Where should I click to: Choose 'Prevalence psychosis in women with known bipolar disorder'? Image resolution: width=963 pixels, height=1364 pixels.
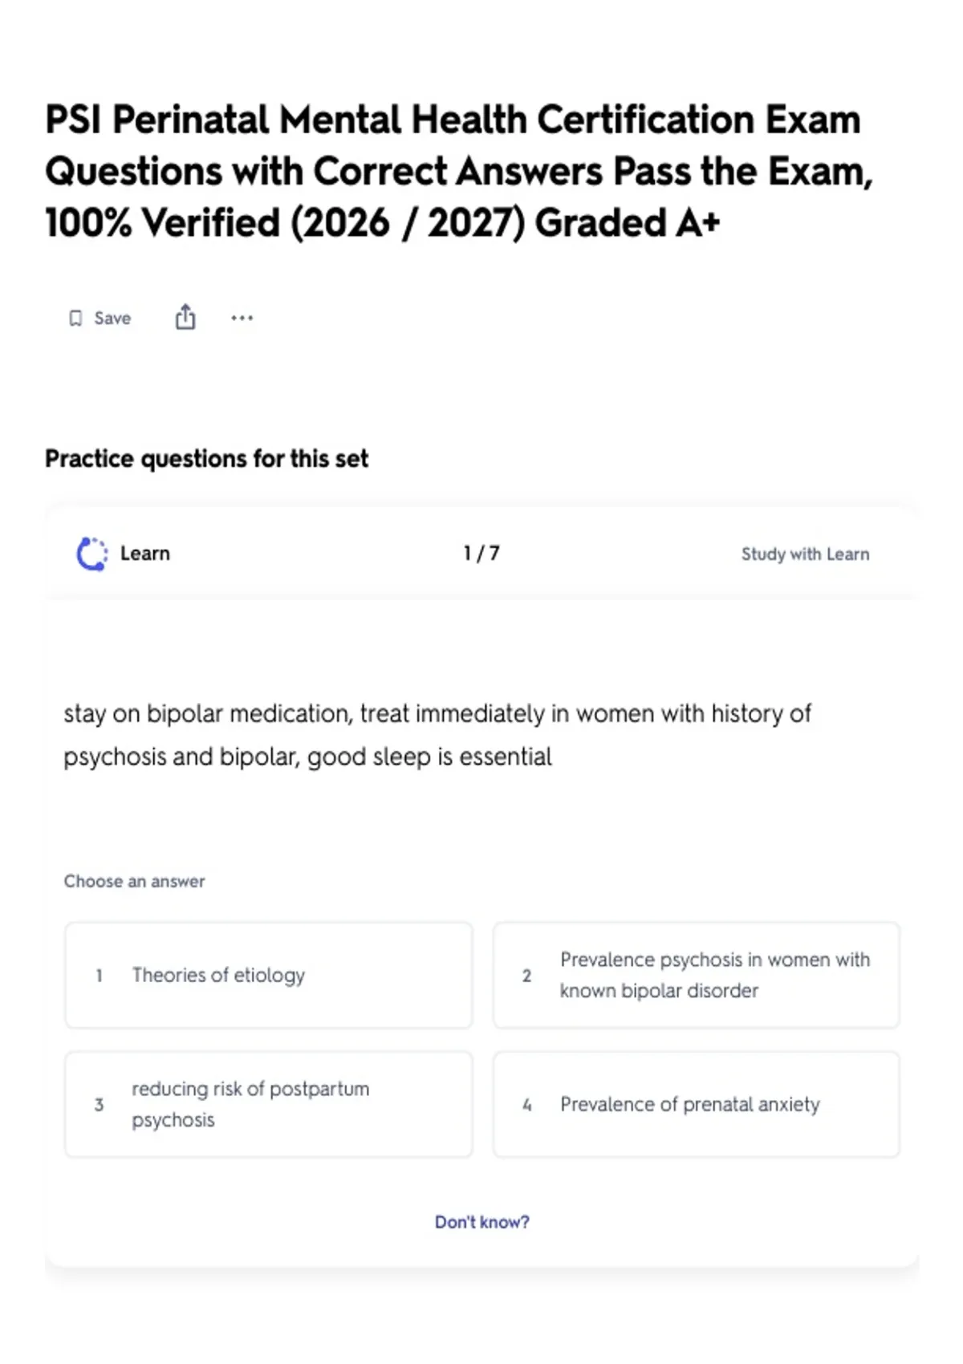(x=697, y=975)
